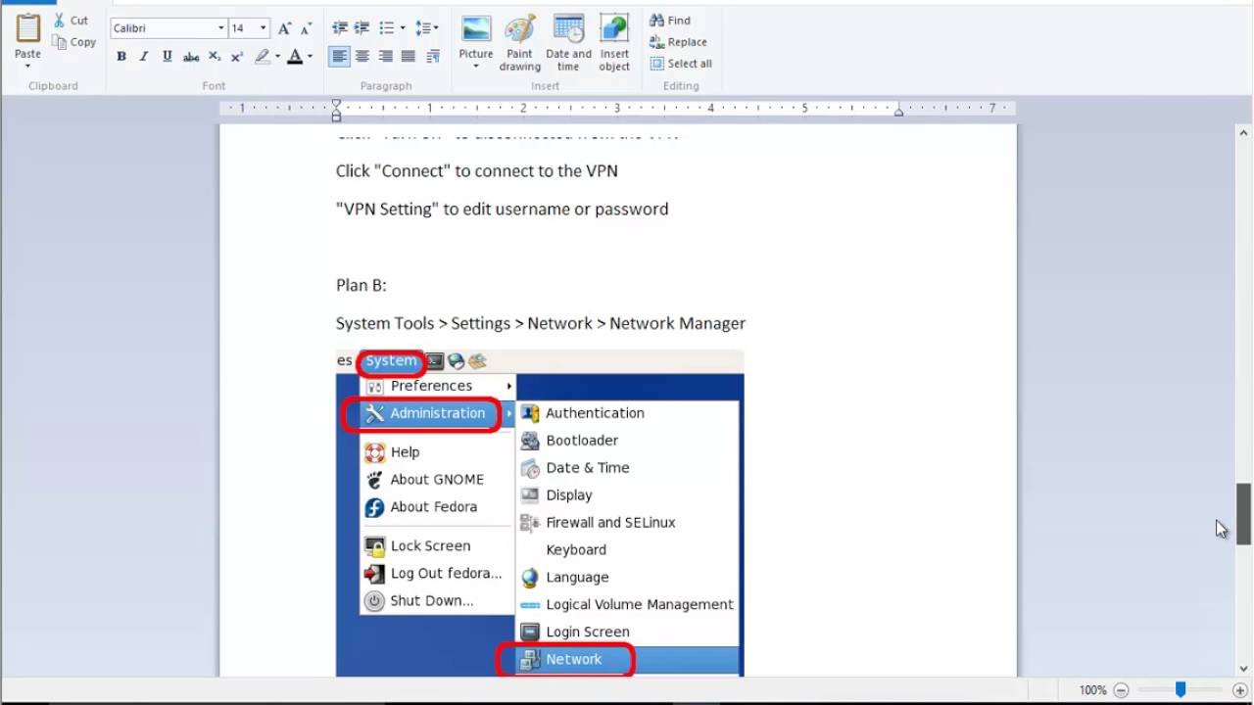Apply strikethrough formatting
Image resolution: width=1254 pixels, height=705 pixels.
click(191, 57)
